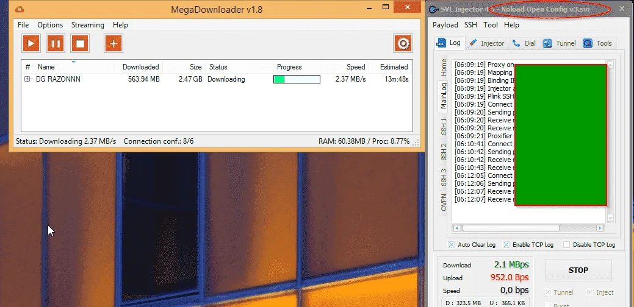This screenshot has width=634, height=307.
Task: Click the DG RAZONNN download progress bar
Action: [297, 79]
